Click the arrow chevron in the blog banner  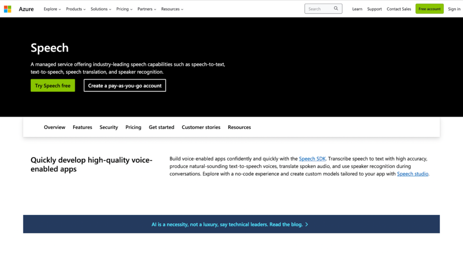[x=307, y=225]
